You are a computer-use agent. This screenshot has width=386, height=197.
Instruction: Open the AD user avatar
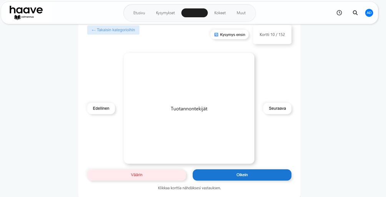click(369, 13)
